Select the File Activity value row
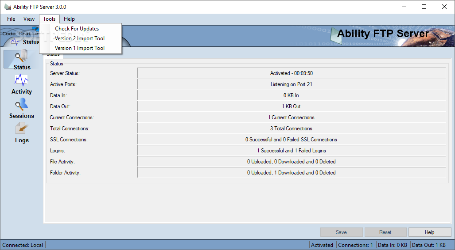This screenshot has width=455, height=250. 292,162
